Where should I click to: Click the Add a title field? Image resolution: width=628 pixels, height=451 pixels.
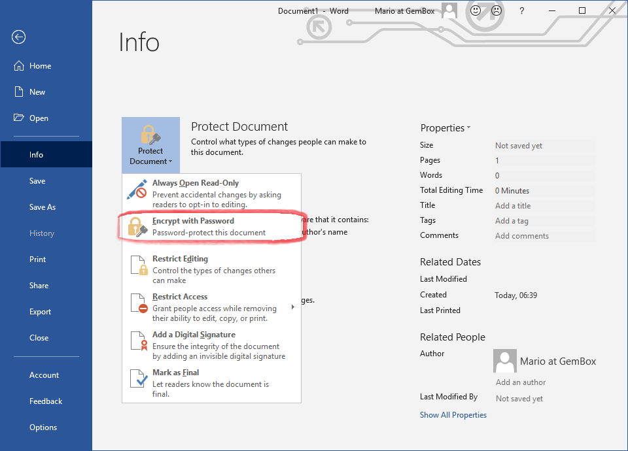[x=513, y=206]
